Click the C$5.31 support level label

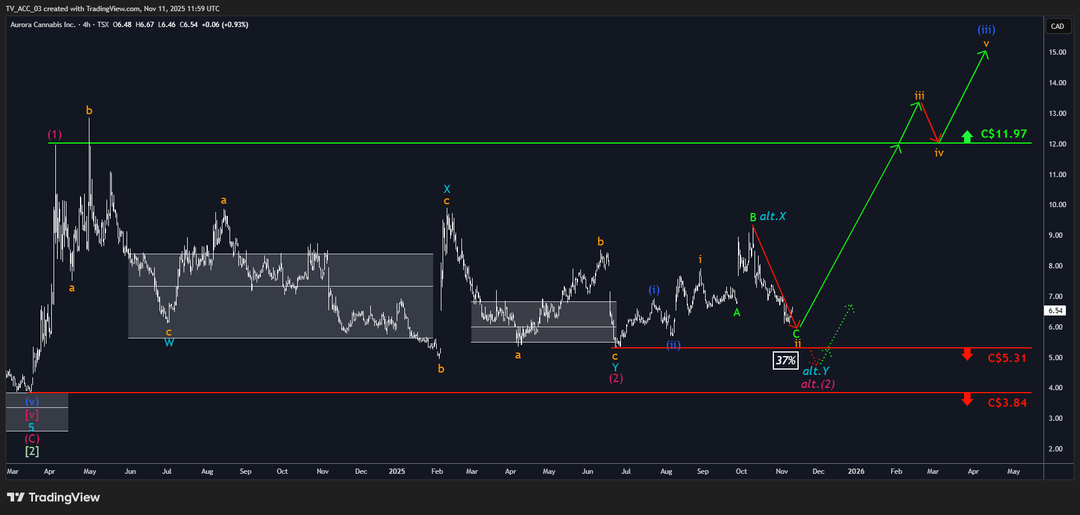[1007, 358]
